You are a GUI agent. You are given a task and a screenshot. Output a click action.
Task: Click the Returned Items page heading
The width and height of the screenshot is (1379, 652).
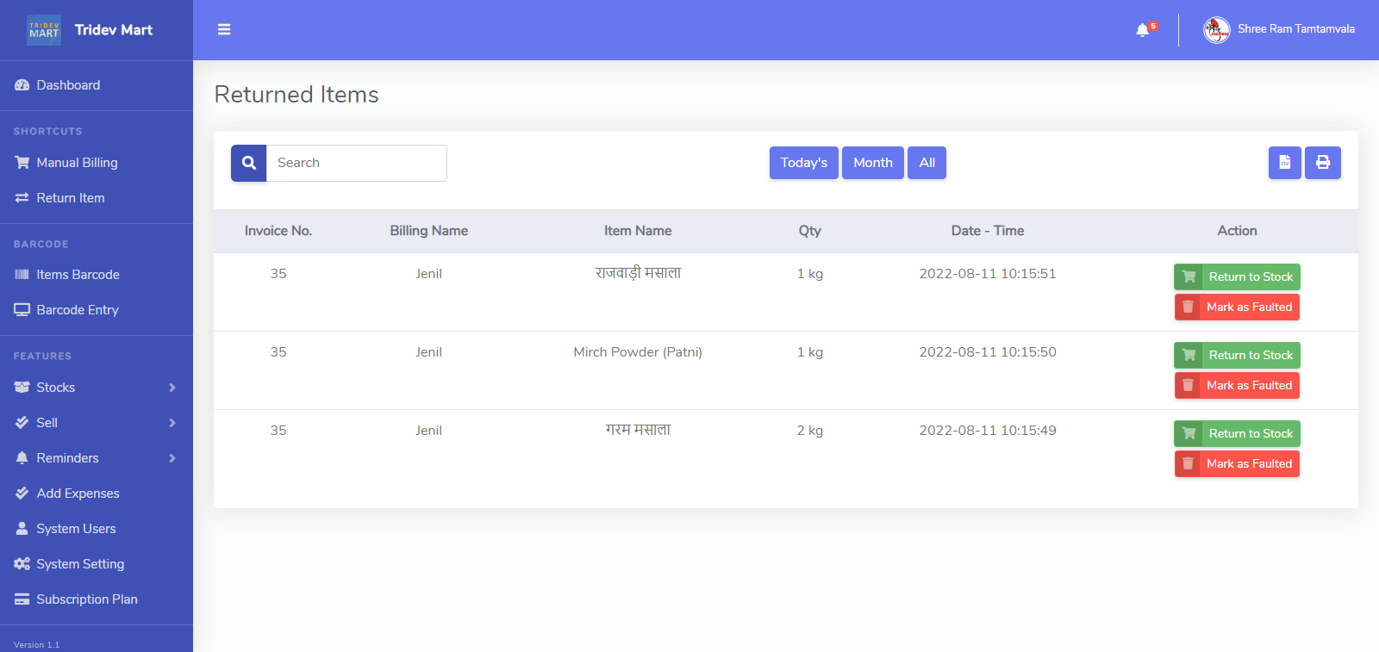(296, 95)
